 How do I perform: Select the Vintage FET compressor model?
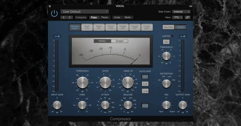click(135, 27)
